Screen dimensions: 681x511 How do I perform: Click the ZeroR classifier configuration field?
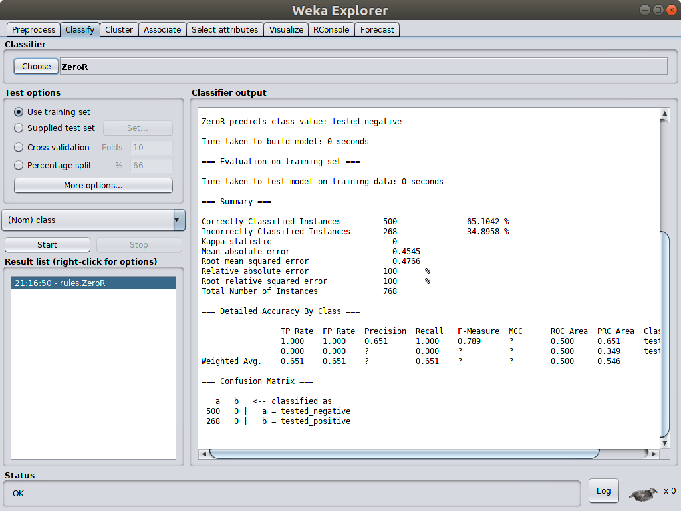click(x=364, y=67)
